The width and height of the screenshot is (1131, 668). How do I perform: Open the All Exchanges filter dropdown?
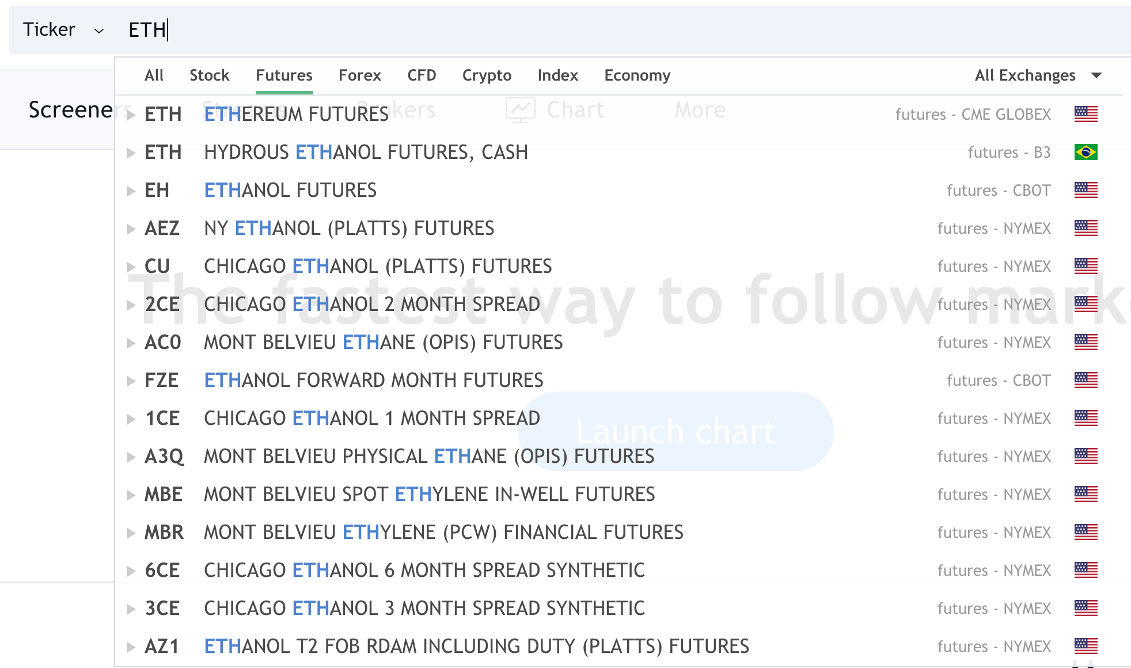1038,75
